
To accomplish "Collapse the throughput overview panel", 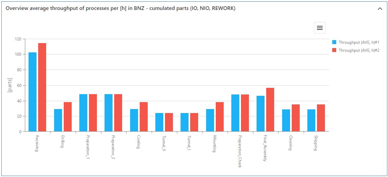I will click(x=380, y=9).
